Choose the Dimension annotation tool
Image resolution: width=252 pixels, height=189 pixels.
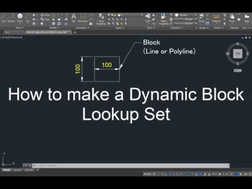(82, 18)
